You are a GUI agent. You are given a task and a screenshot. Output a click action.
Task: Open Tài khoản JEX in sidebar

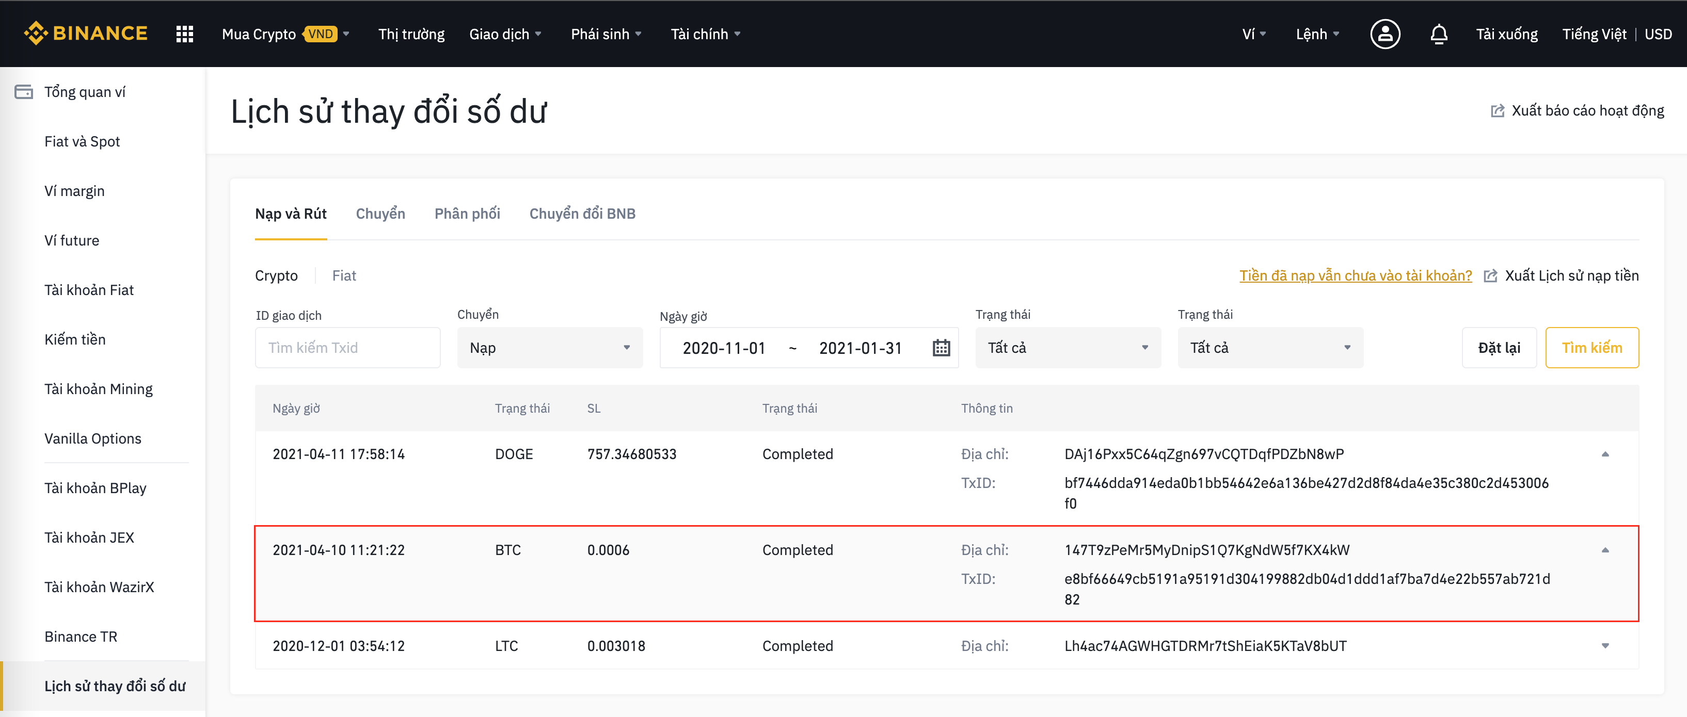click(x=89, y=537)
